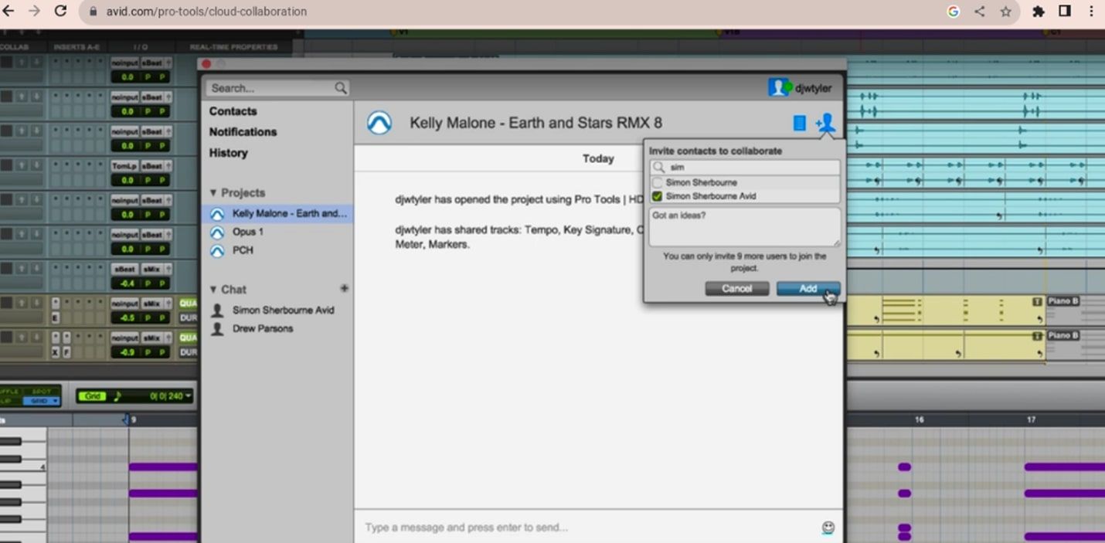This screenshot has height=543, width=1105.
Task: Collapse the Chat section
Action: click(212, 289)
